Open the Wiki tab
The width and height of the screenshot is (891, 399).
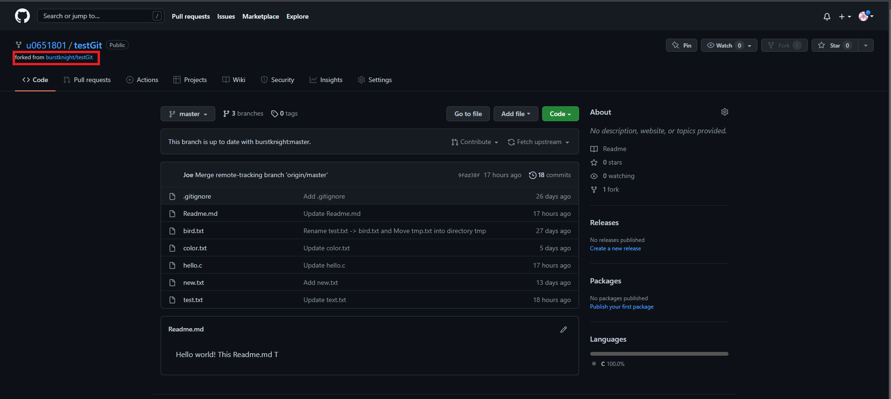point(233,80)
